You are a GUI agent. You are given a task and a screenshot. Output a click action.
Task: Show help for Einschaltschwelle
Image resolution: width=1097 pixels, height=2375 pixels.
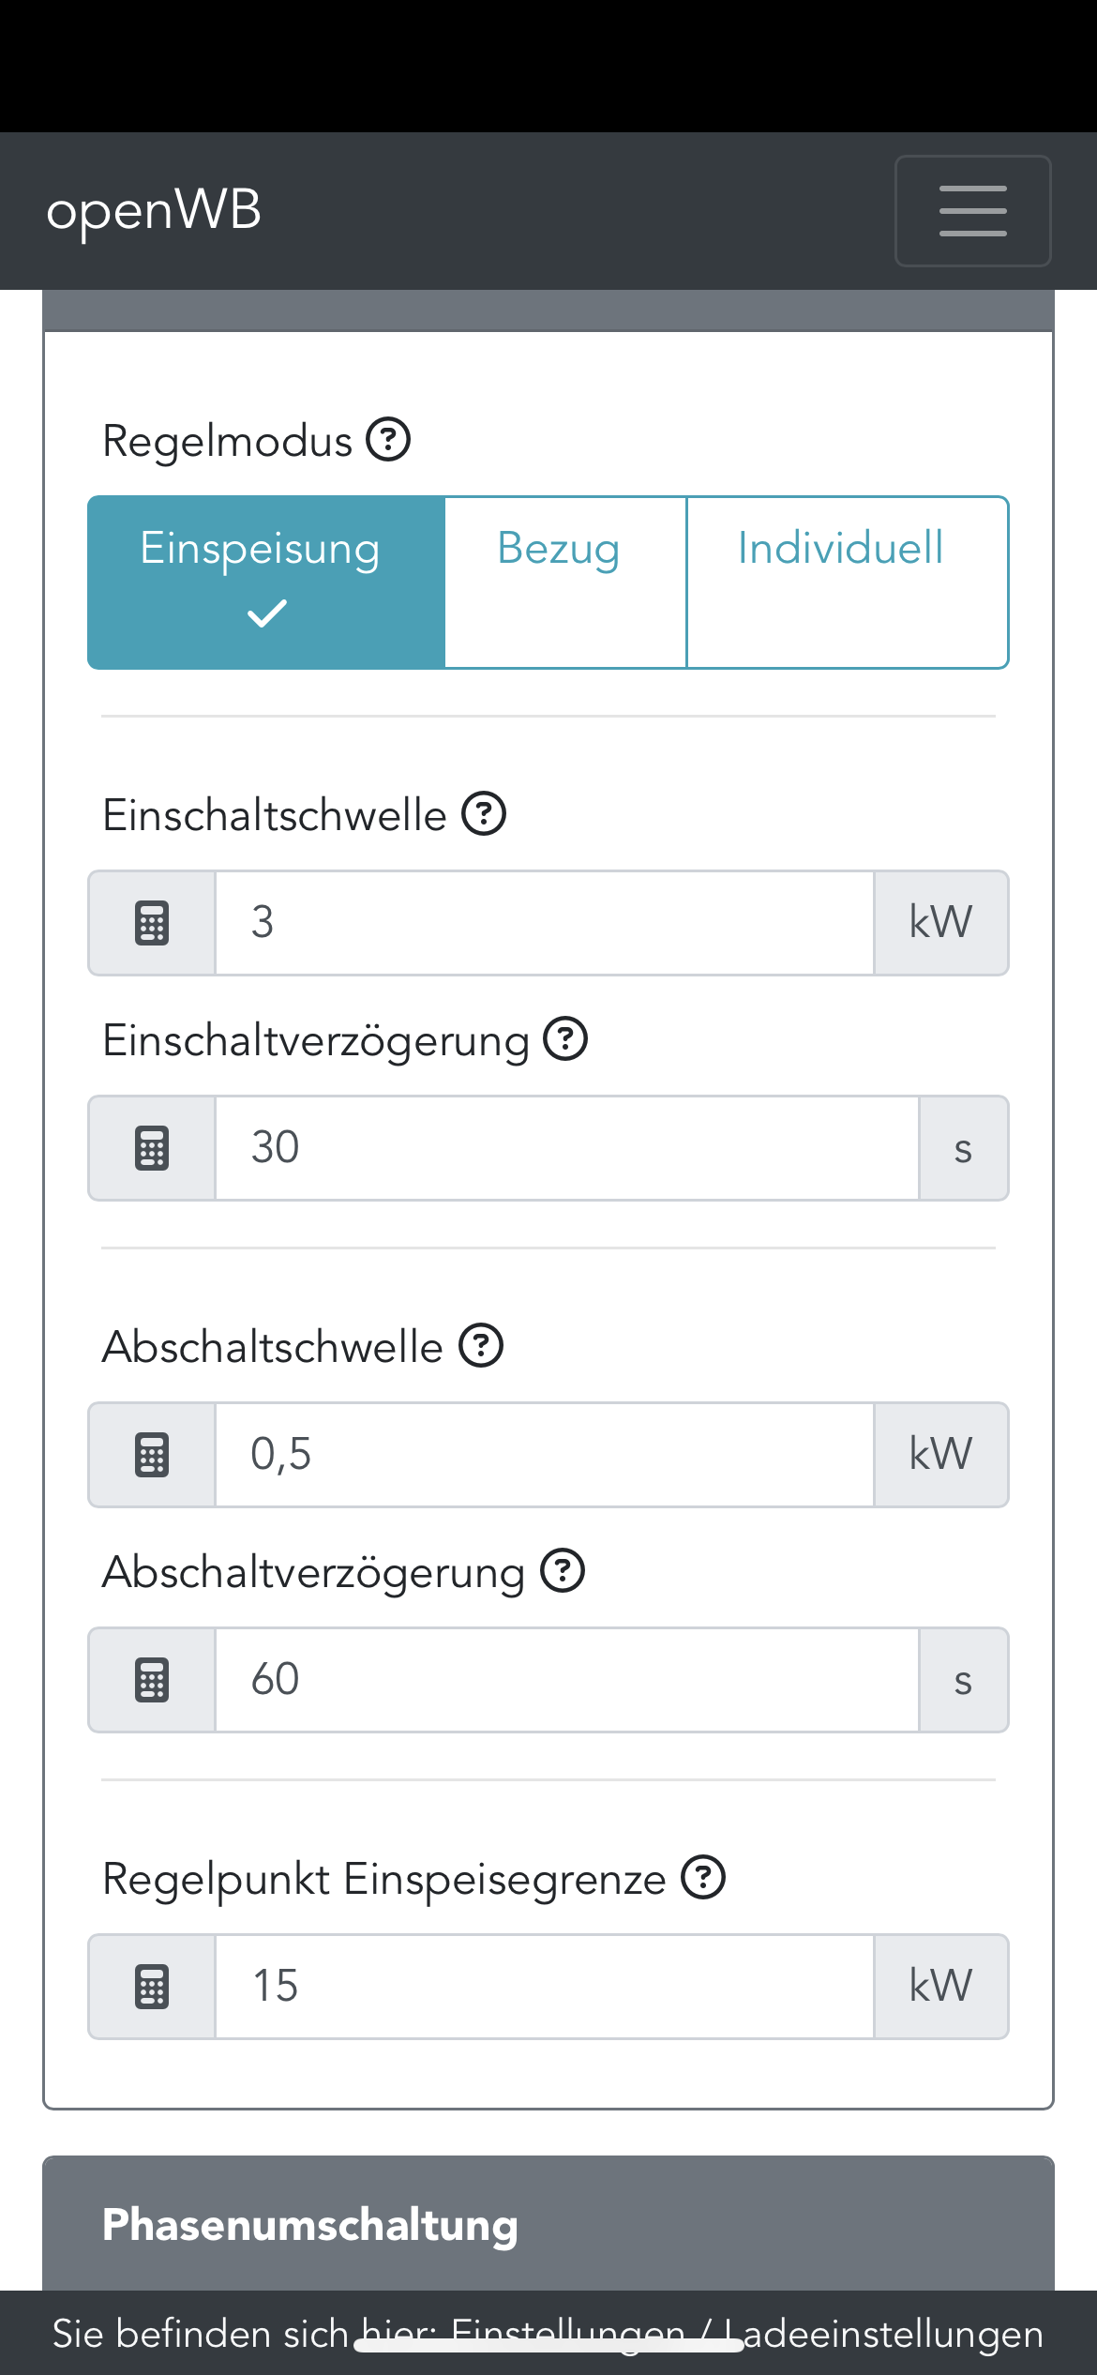[484, 813]
